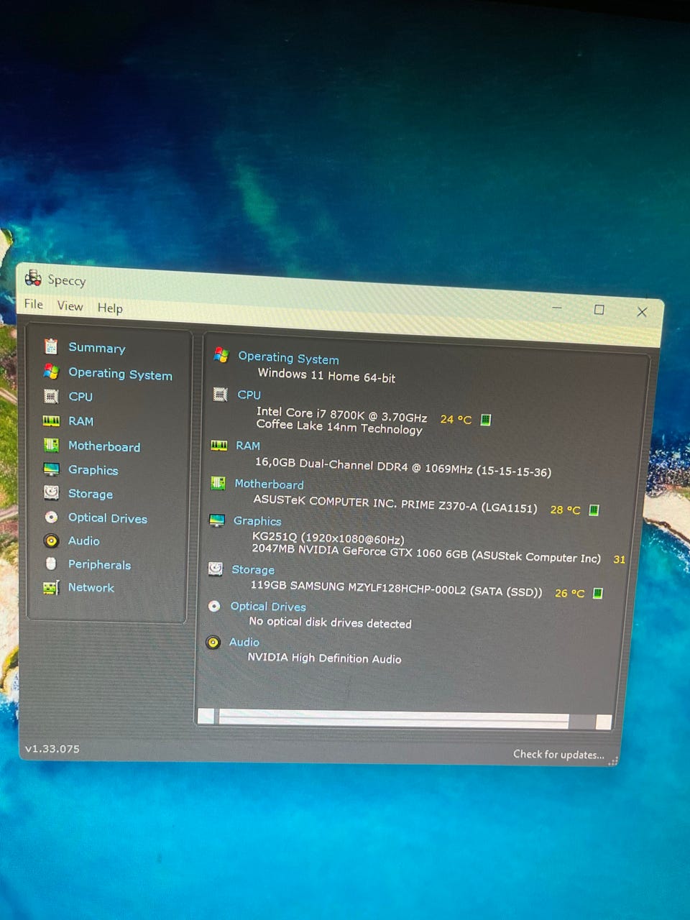Open Storage heading link in summary
The image size is (690, 920).
click(x=253, y=569)
